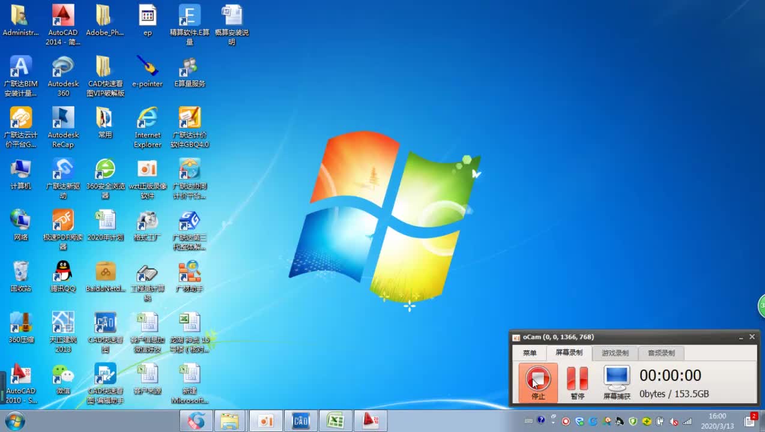Open AutoCAD 2014 desktop shortcut
This screenshot has height=432, width=765.
63,25
